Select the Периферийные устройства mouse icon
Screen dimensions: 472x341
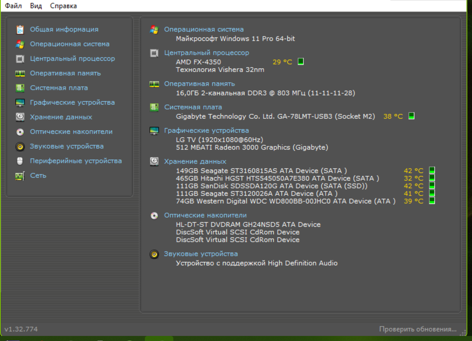20,161
